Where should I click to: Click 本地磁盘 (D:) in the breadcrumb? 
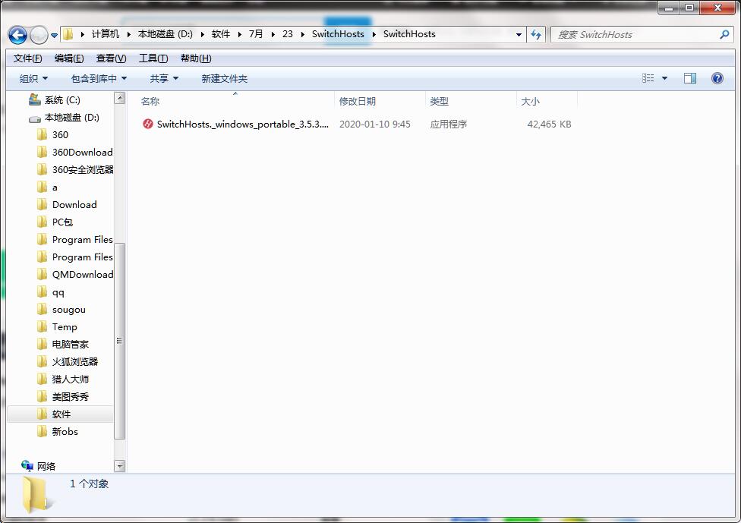coord(165,34)
